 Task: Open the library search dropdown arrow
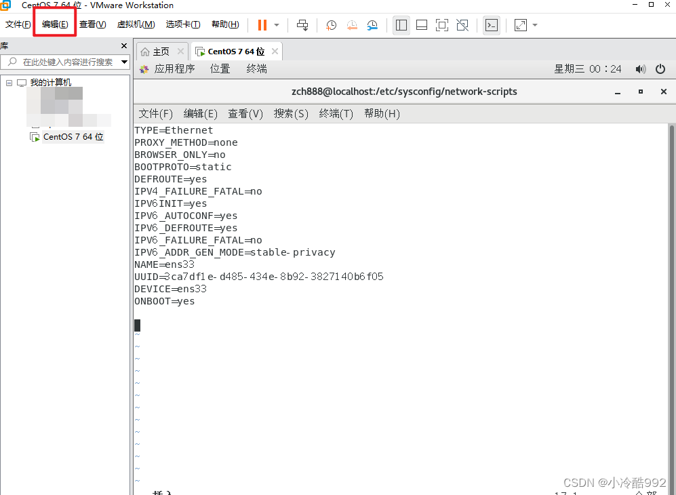123,62
